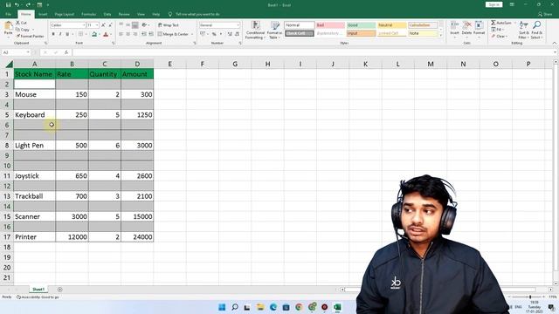Click the Name Box
This screenshot has height=314, width=559.
pos(16,52)
